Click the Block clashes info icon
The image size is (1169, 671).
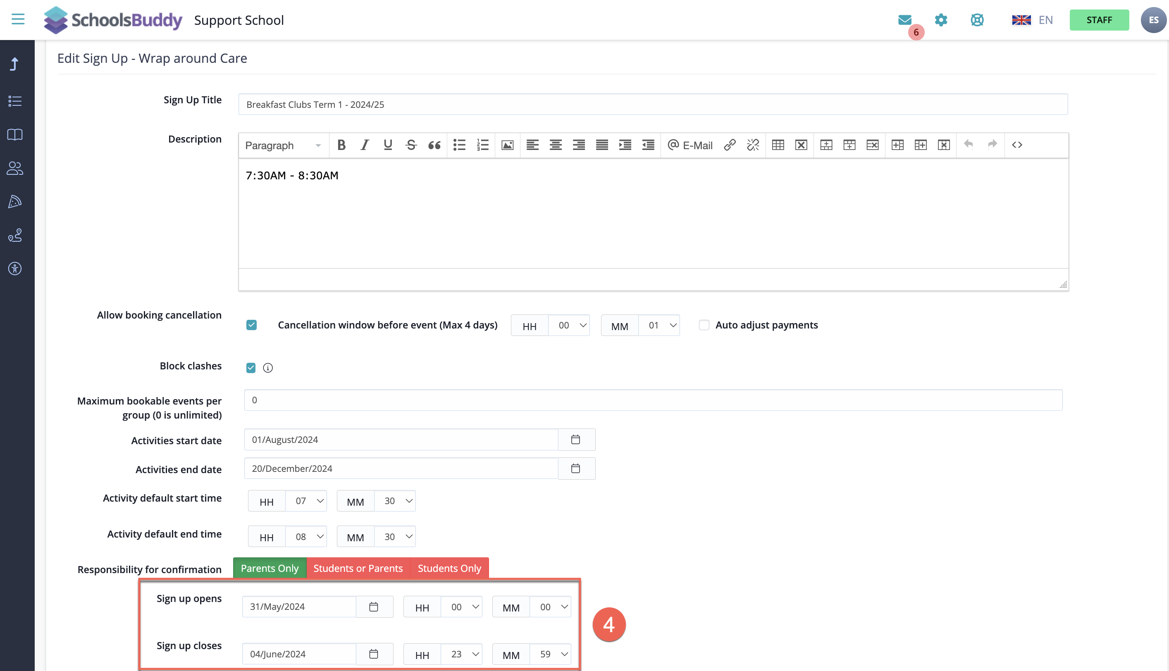(x=268, y=368)
